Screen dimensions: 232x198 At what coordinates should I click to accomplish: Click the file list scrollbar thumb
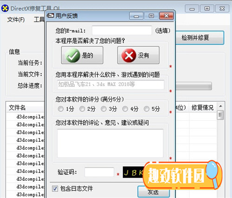tap(220, 115)
